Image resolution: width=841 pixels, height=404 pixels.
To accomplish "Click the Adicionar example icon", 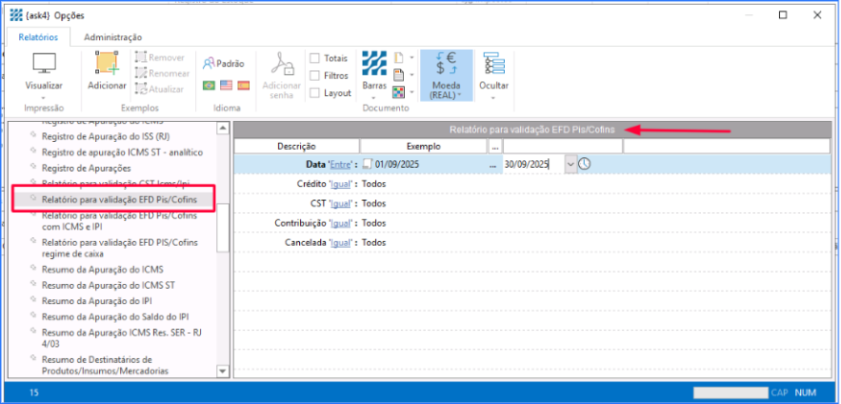I will coord(107,65).
